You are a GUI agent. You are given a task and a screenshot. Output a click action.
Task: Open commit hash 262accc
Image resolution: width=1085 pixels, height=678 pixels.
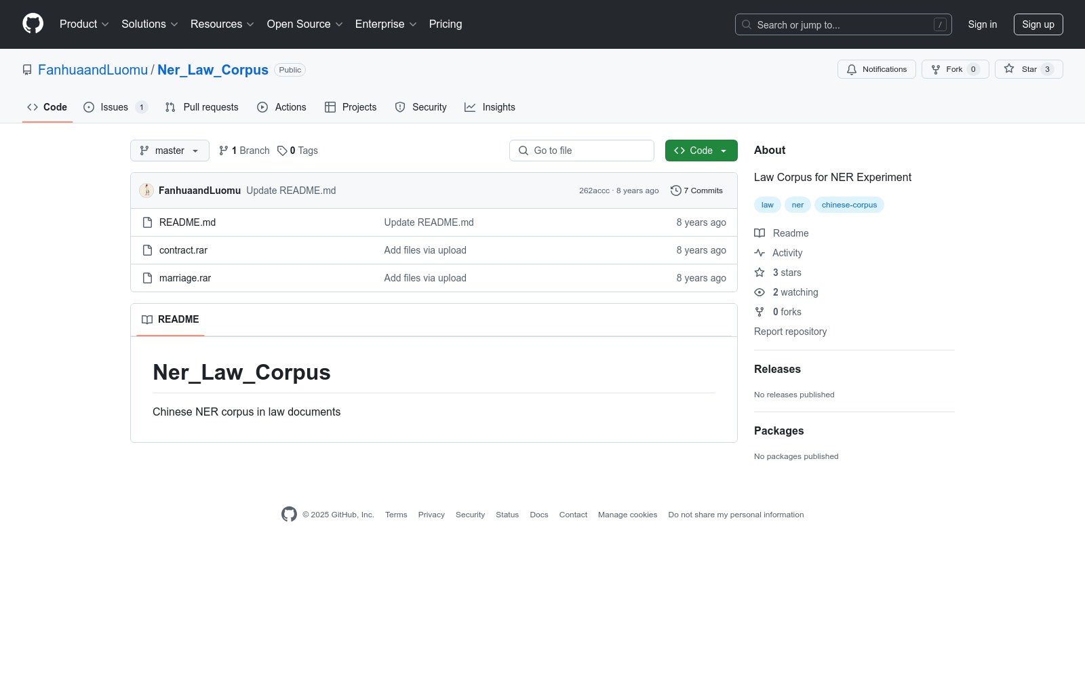click(594, 191)
